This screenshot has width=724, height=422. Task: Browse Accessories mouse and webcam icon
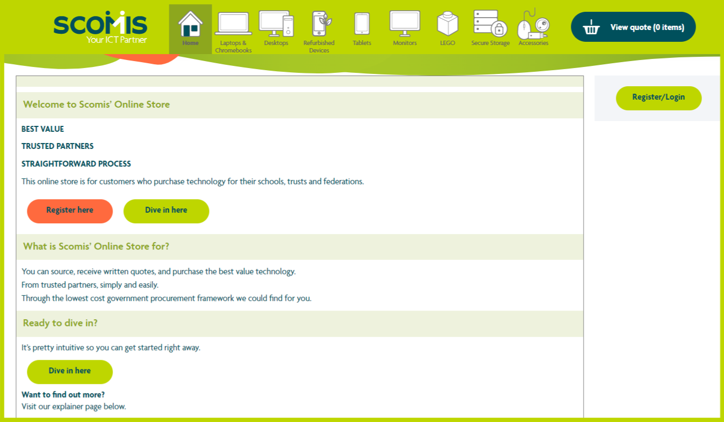click(x=533, y=24)
